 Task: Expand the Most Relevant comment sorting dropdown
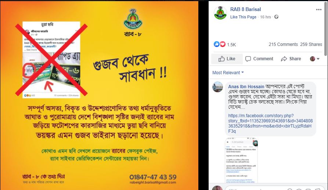point(228,73)
